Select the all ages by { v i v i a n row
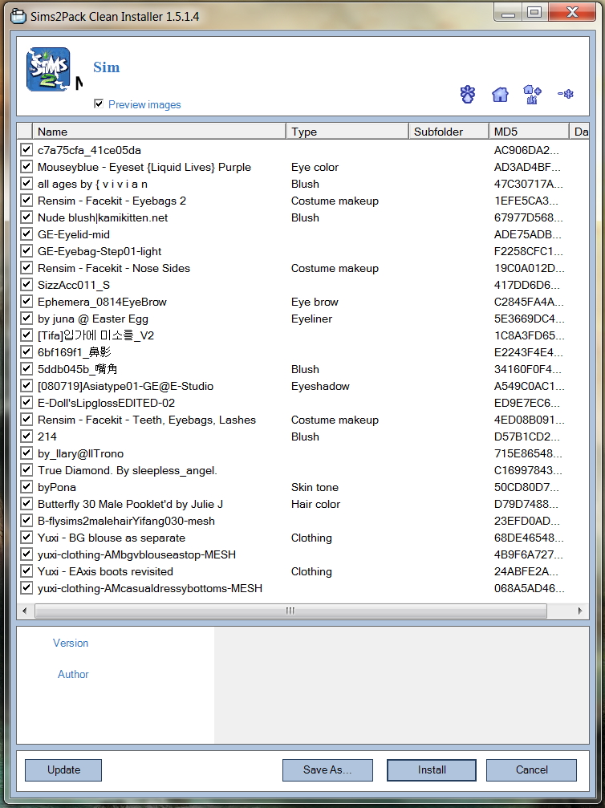Viewport: 605px width, 808px height. [303, 184]
